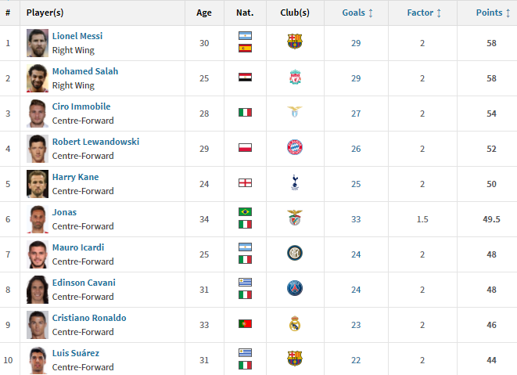Viewport: 517px width, 375px height.
Task: Select the Lazio eagle crest
Action: (x=295, y=112)
